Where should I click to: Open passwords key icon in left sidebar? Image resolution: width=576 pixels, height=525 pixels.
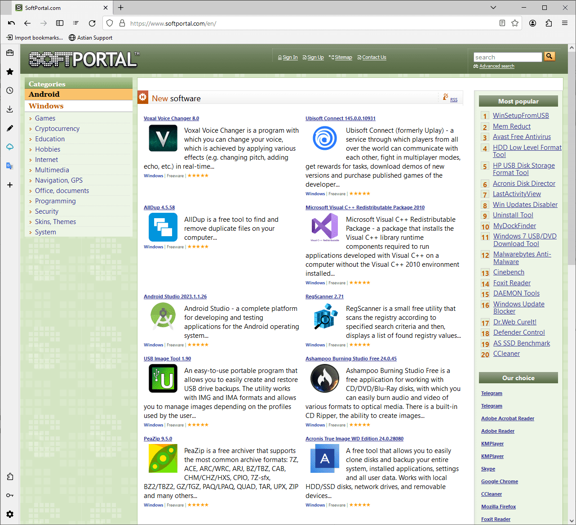click(x=10, y=495)
